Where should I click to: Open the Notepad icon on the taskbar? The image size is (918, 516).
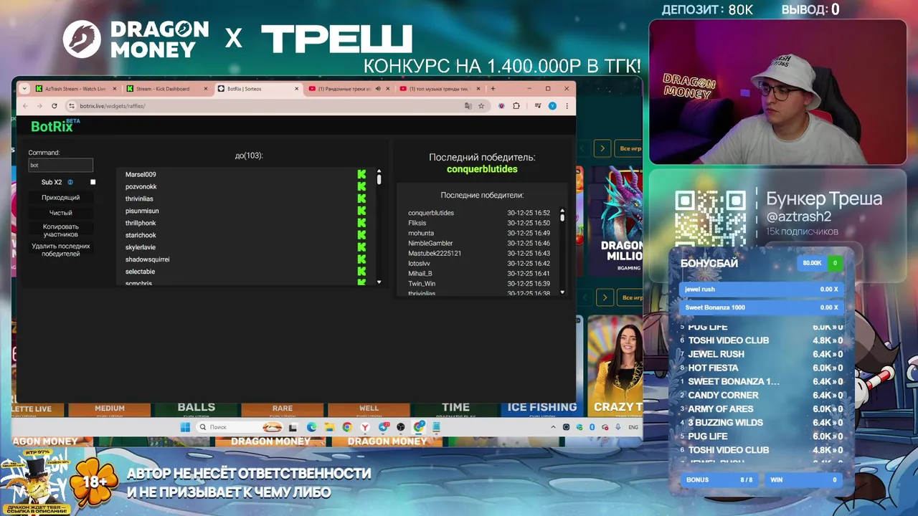click(x=436, y=427)
